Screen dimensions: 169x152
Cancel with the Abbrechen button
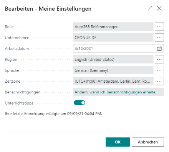coord(148,142)
